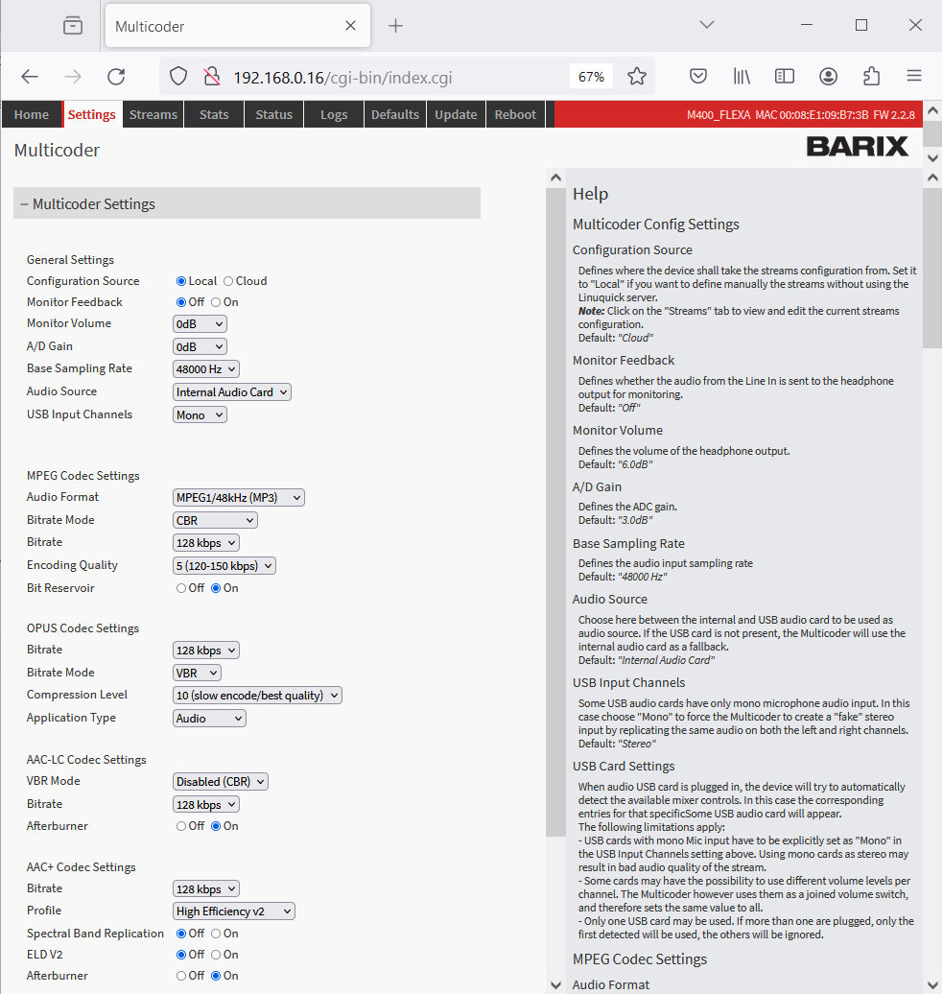Toggle reader view icon in toolbar
943x994 pixels.
point(785,77)
